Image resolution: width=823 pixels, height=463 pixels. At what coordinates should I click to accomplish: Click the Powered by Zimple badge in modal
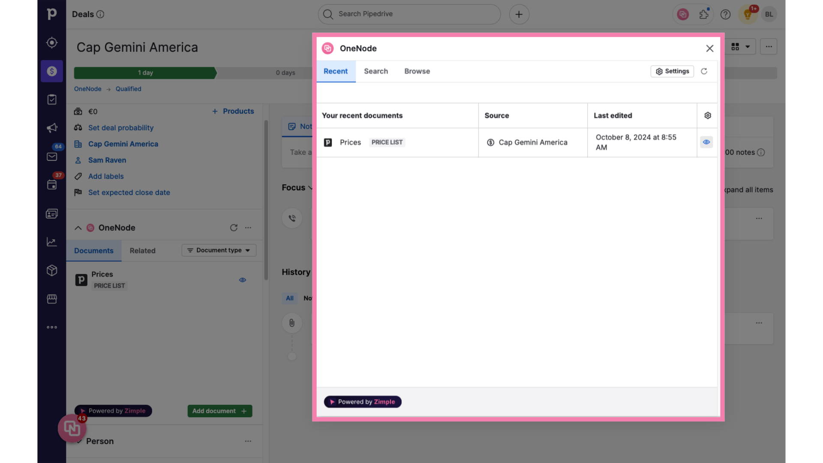(363, 402)
